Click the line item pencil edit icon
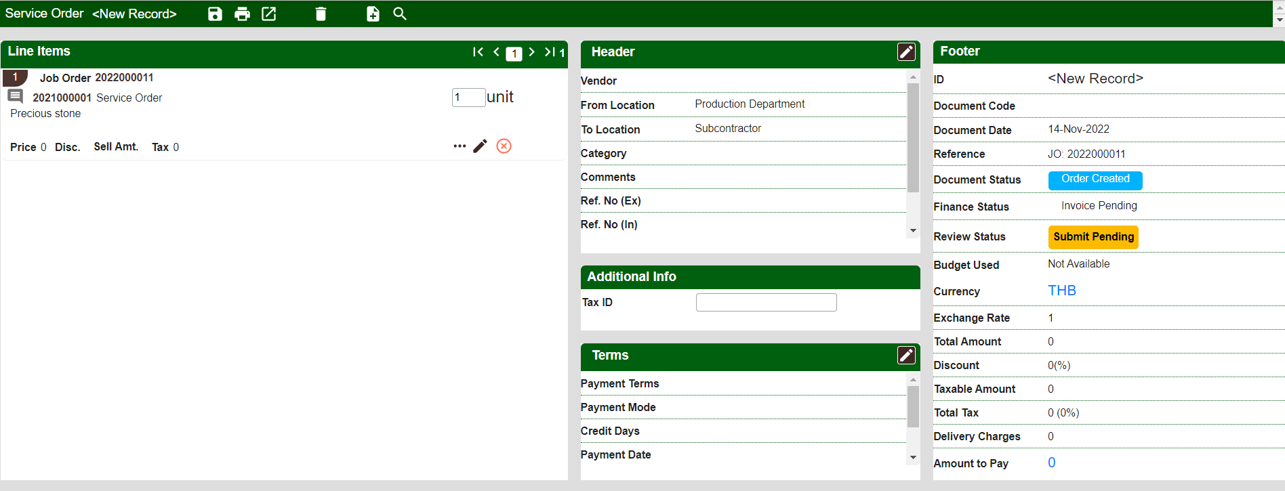The height and width of the screenshot is (491, 1285). pos(480,146)
